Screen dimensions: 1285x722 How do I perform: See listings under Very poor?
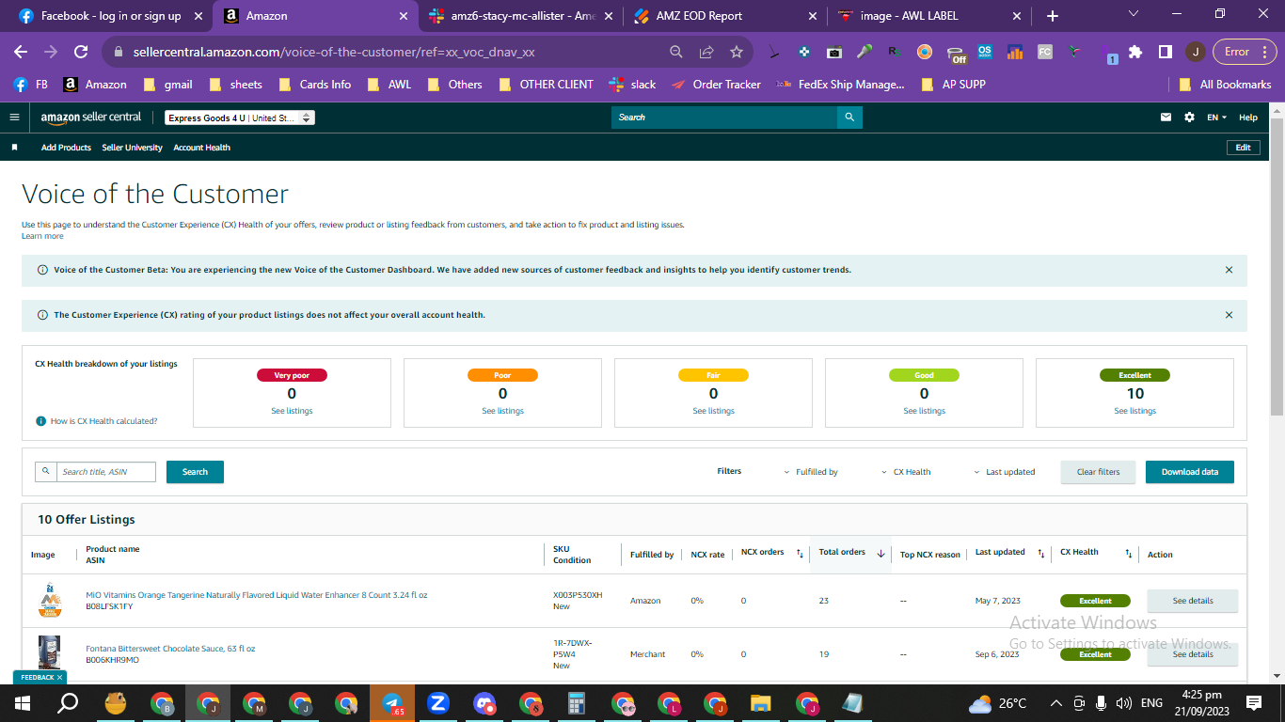pyautogui.click(x=292, y=411)
